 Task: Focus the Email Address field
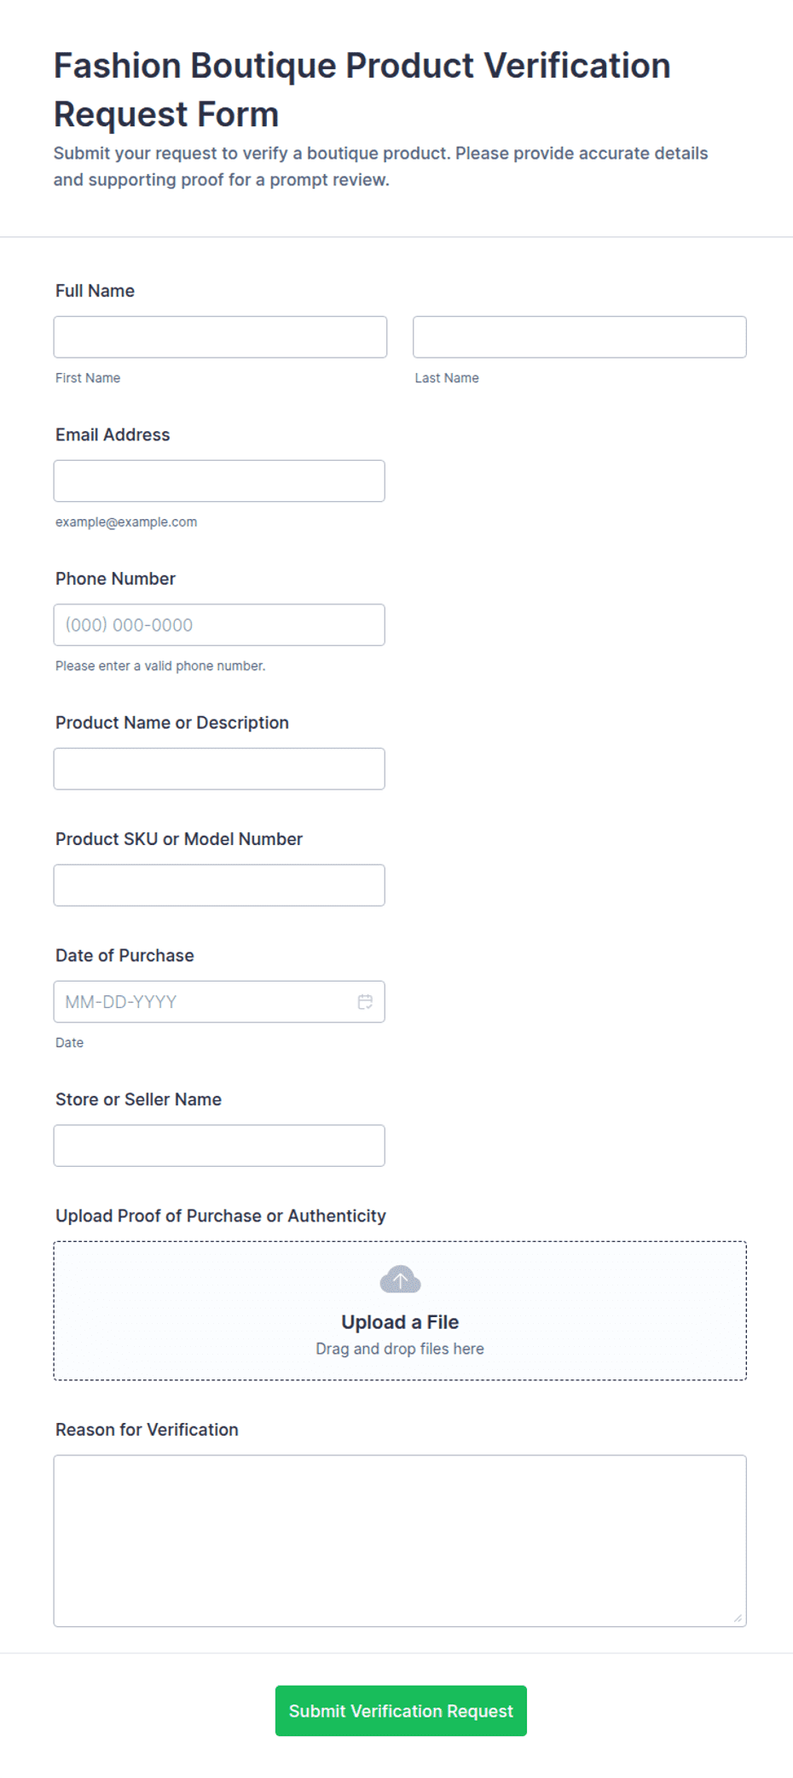(219, 481)
